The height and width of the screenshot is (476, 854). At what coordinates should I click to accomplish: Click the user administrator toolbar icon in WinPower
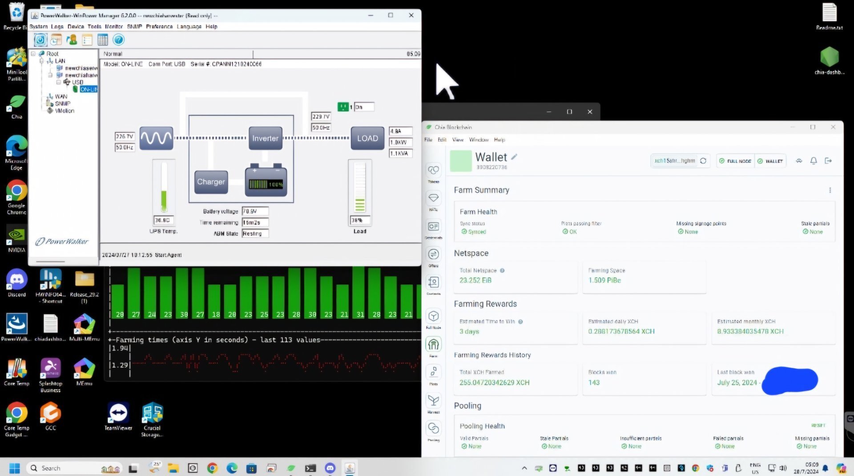(72, 40)
